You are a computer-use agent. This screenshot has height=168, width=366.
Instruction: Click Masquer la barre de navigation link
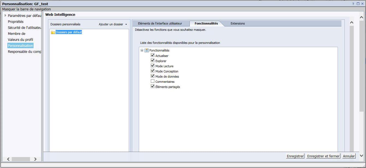click(26, 9)
